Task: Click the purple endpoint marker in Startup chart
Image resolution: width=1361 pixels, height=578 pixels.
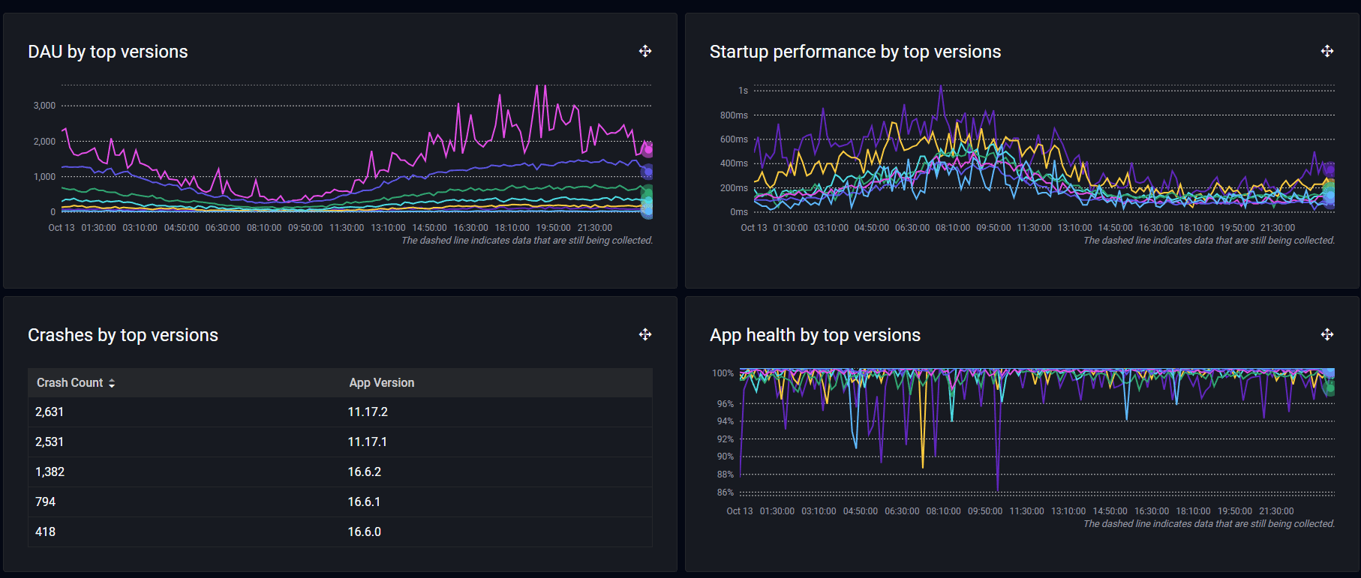Action: click(1329, 170)
